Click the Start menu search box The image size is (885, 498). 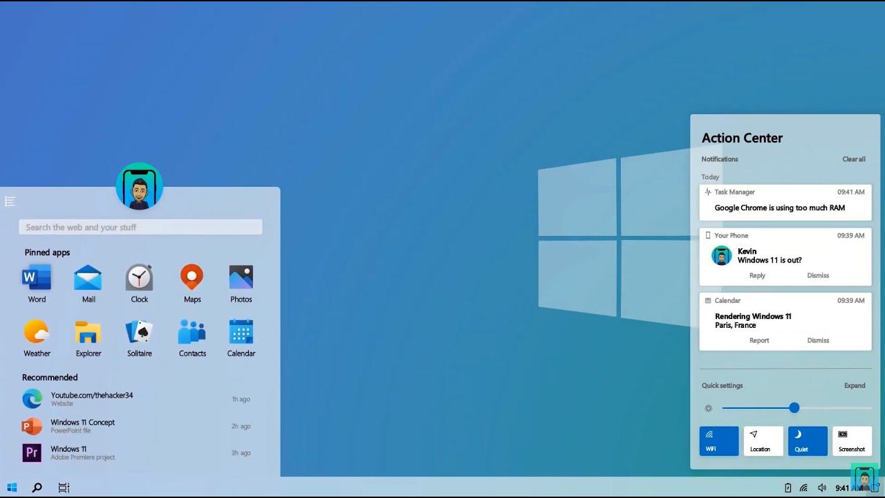(140, 227)
